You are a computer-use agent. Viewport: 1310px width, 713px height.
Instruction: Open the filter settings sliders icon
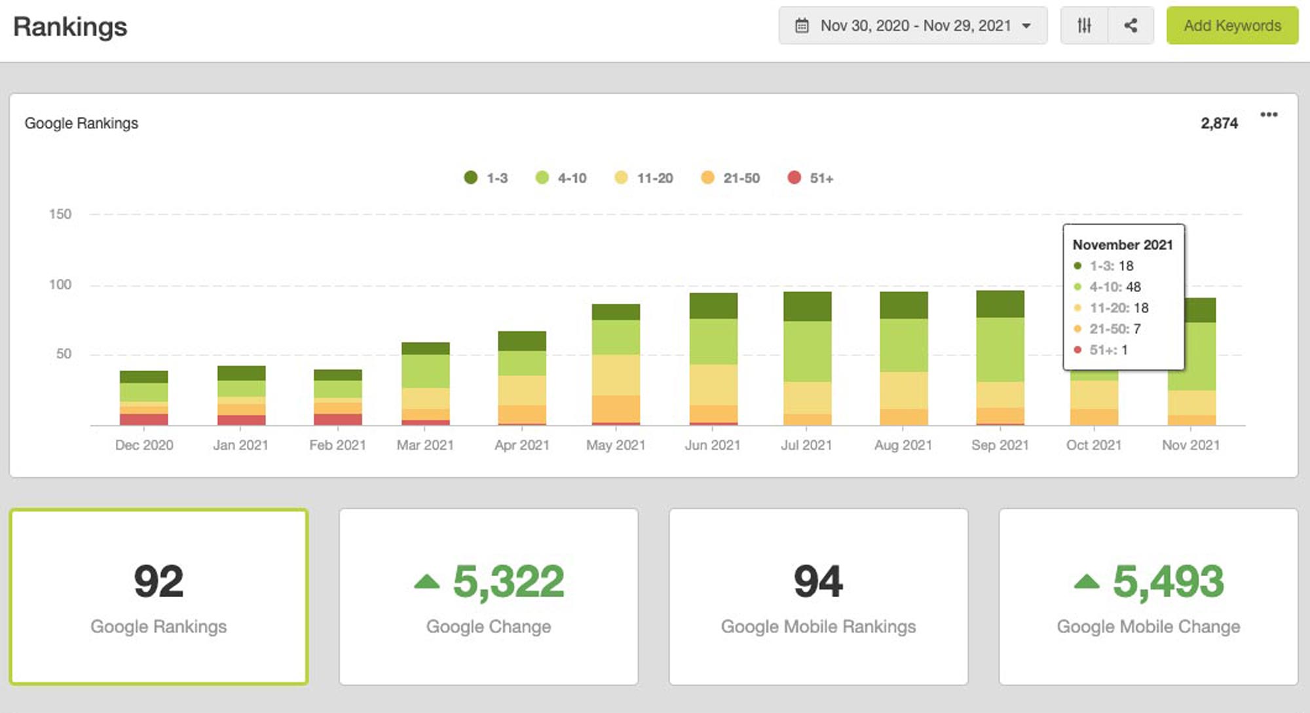[1084, 26]
